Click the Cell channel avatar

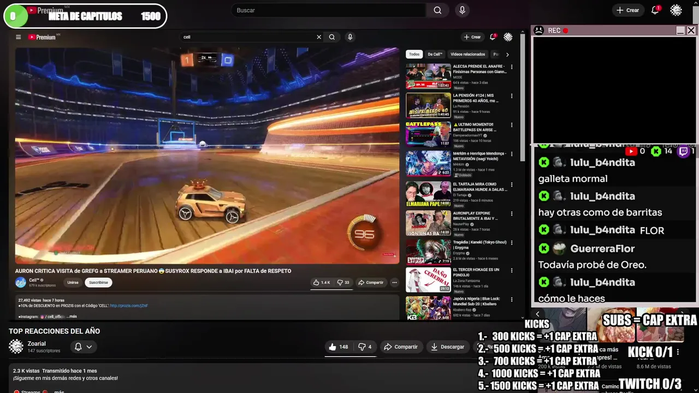(x=20, y=282)
